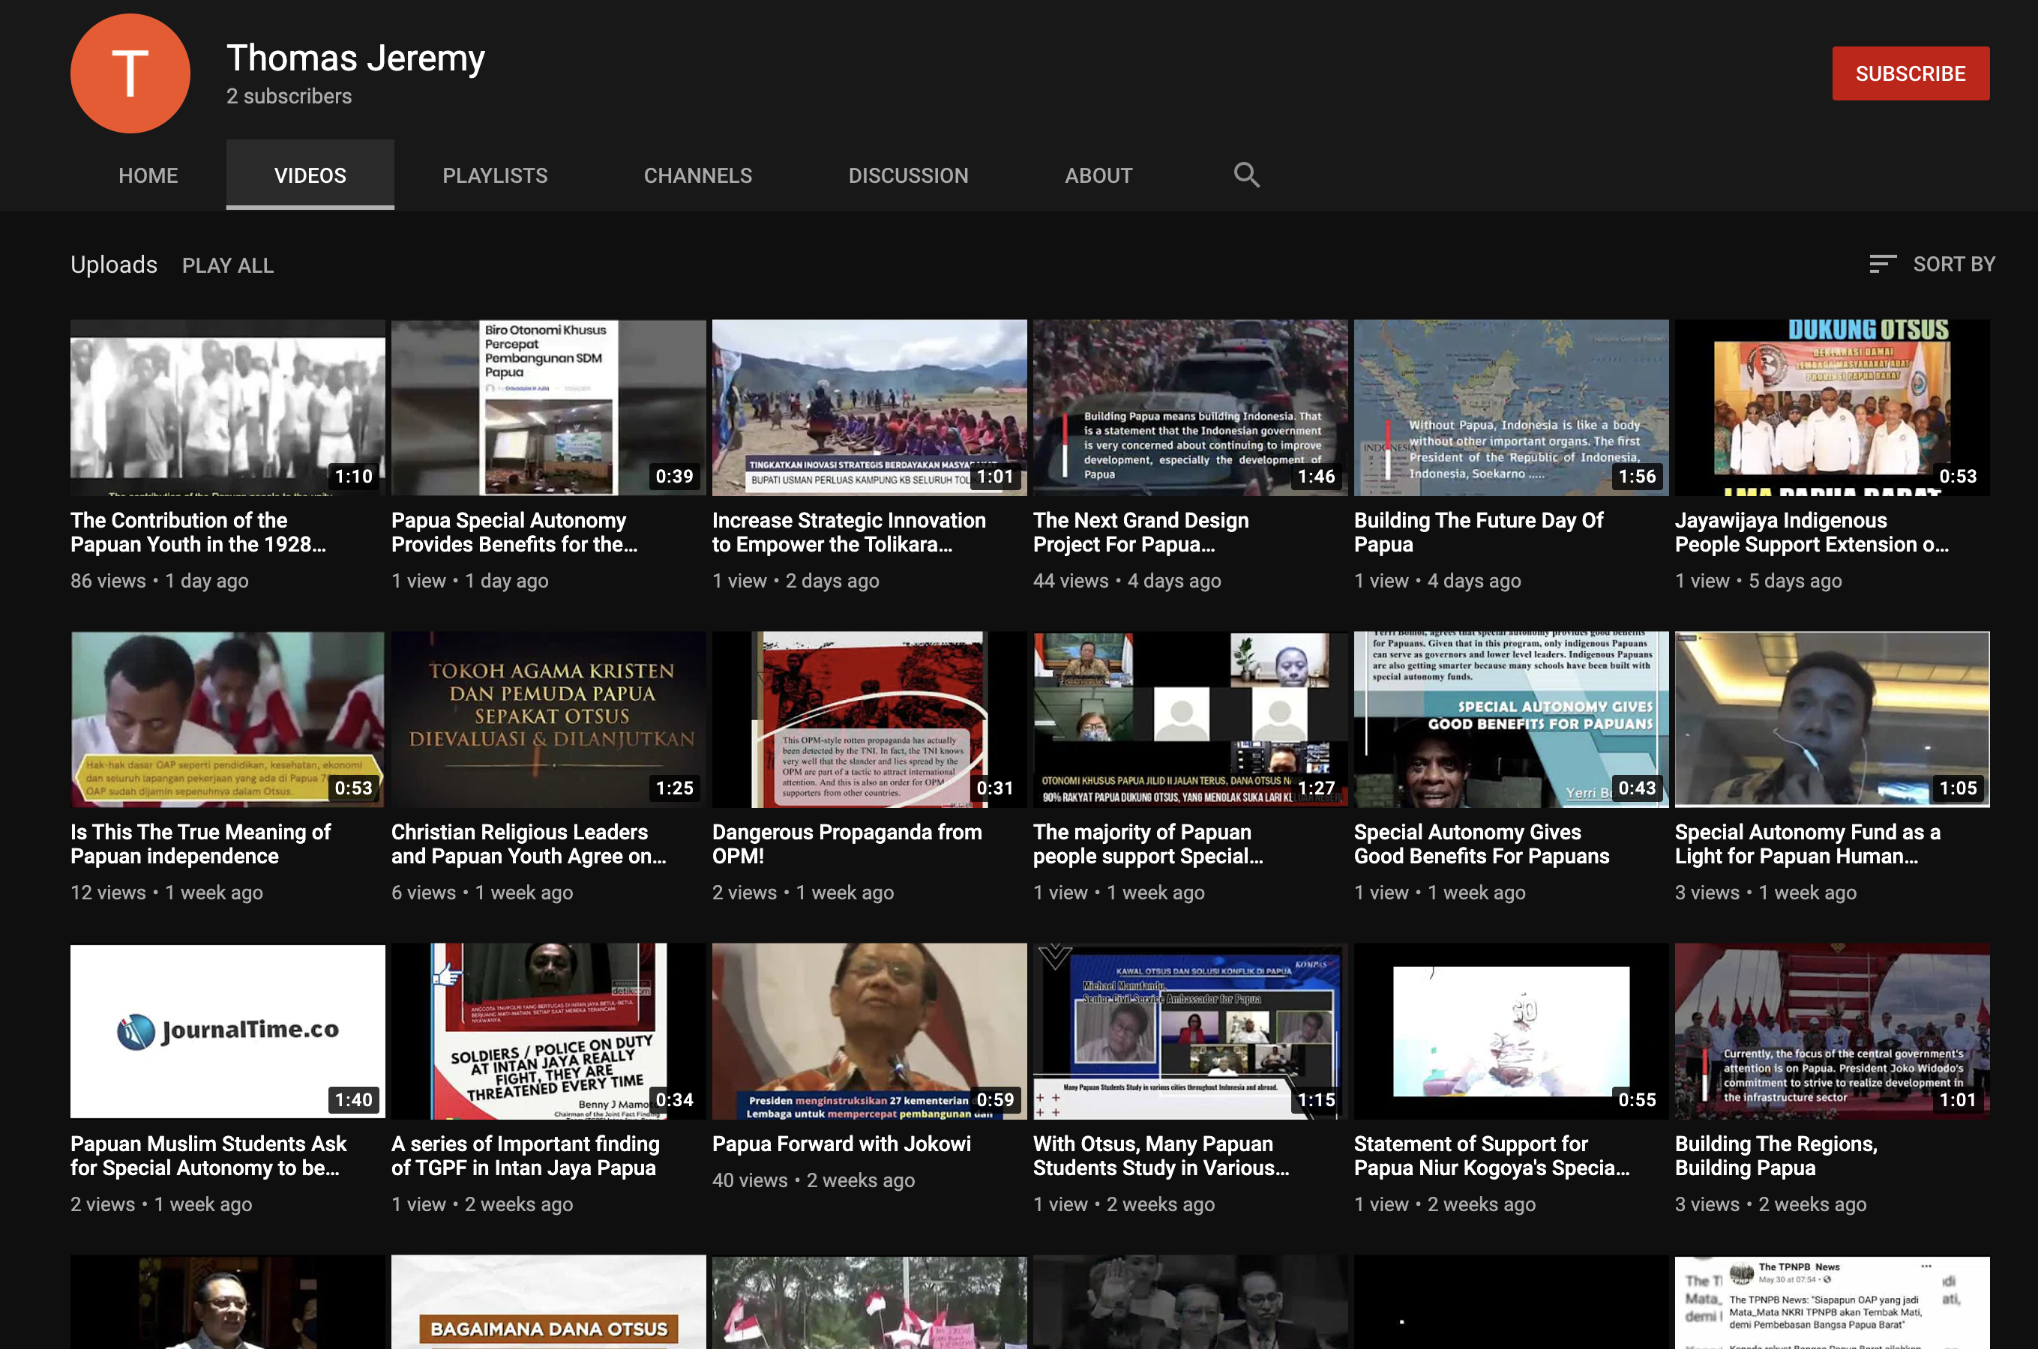Open Dangerous Propaganda from OPM thumbnail
The width and height of the screenshot is (2038, 1349).
pos(869,719)
